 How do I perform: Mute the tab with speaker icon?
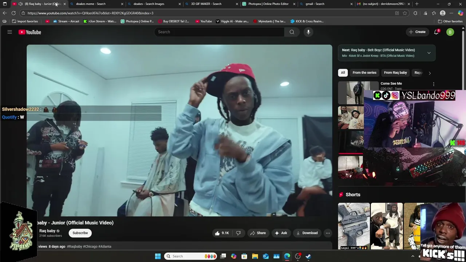[x=20, y=4]
